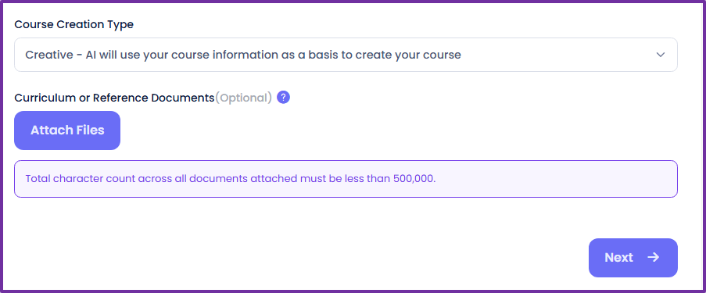The width and height of the screenshot is (706, 293).
Task: Click the chevron in the Course Creation Type field
Action: coord(661,55)
